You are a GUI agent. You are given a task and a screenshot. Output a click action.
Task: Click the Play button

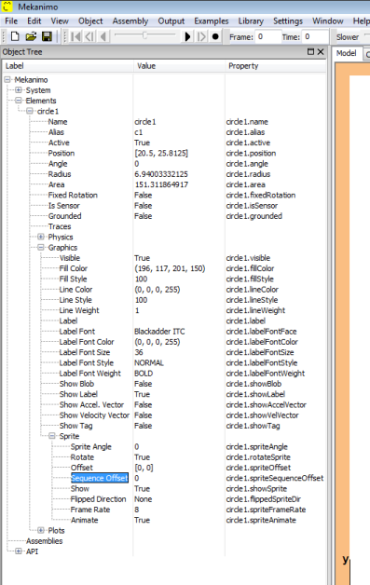coord(188,36)
